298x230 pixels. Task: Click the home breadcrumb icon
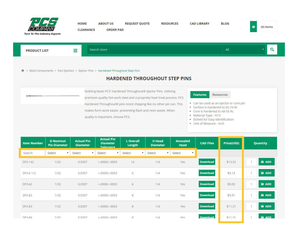(23, 71)
